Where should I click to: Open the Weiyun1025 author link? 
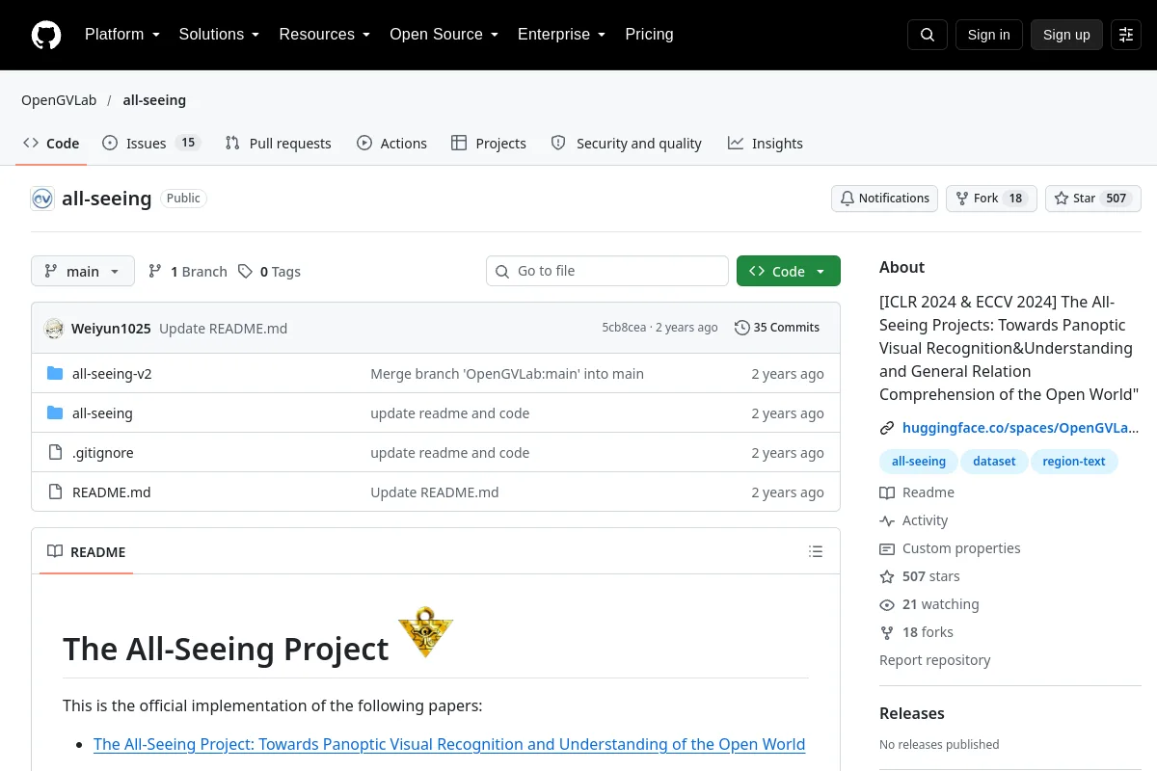click(x=111, y=329)
